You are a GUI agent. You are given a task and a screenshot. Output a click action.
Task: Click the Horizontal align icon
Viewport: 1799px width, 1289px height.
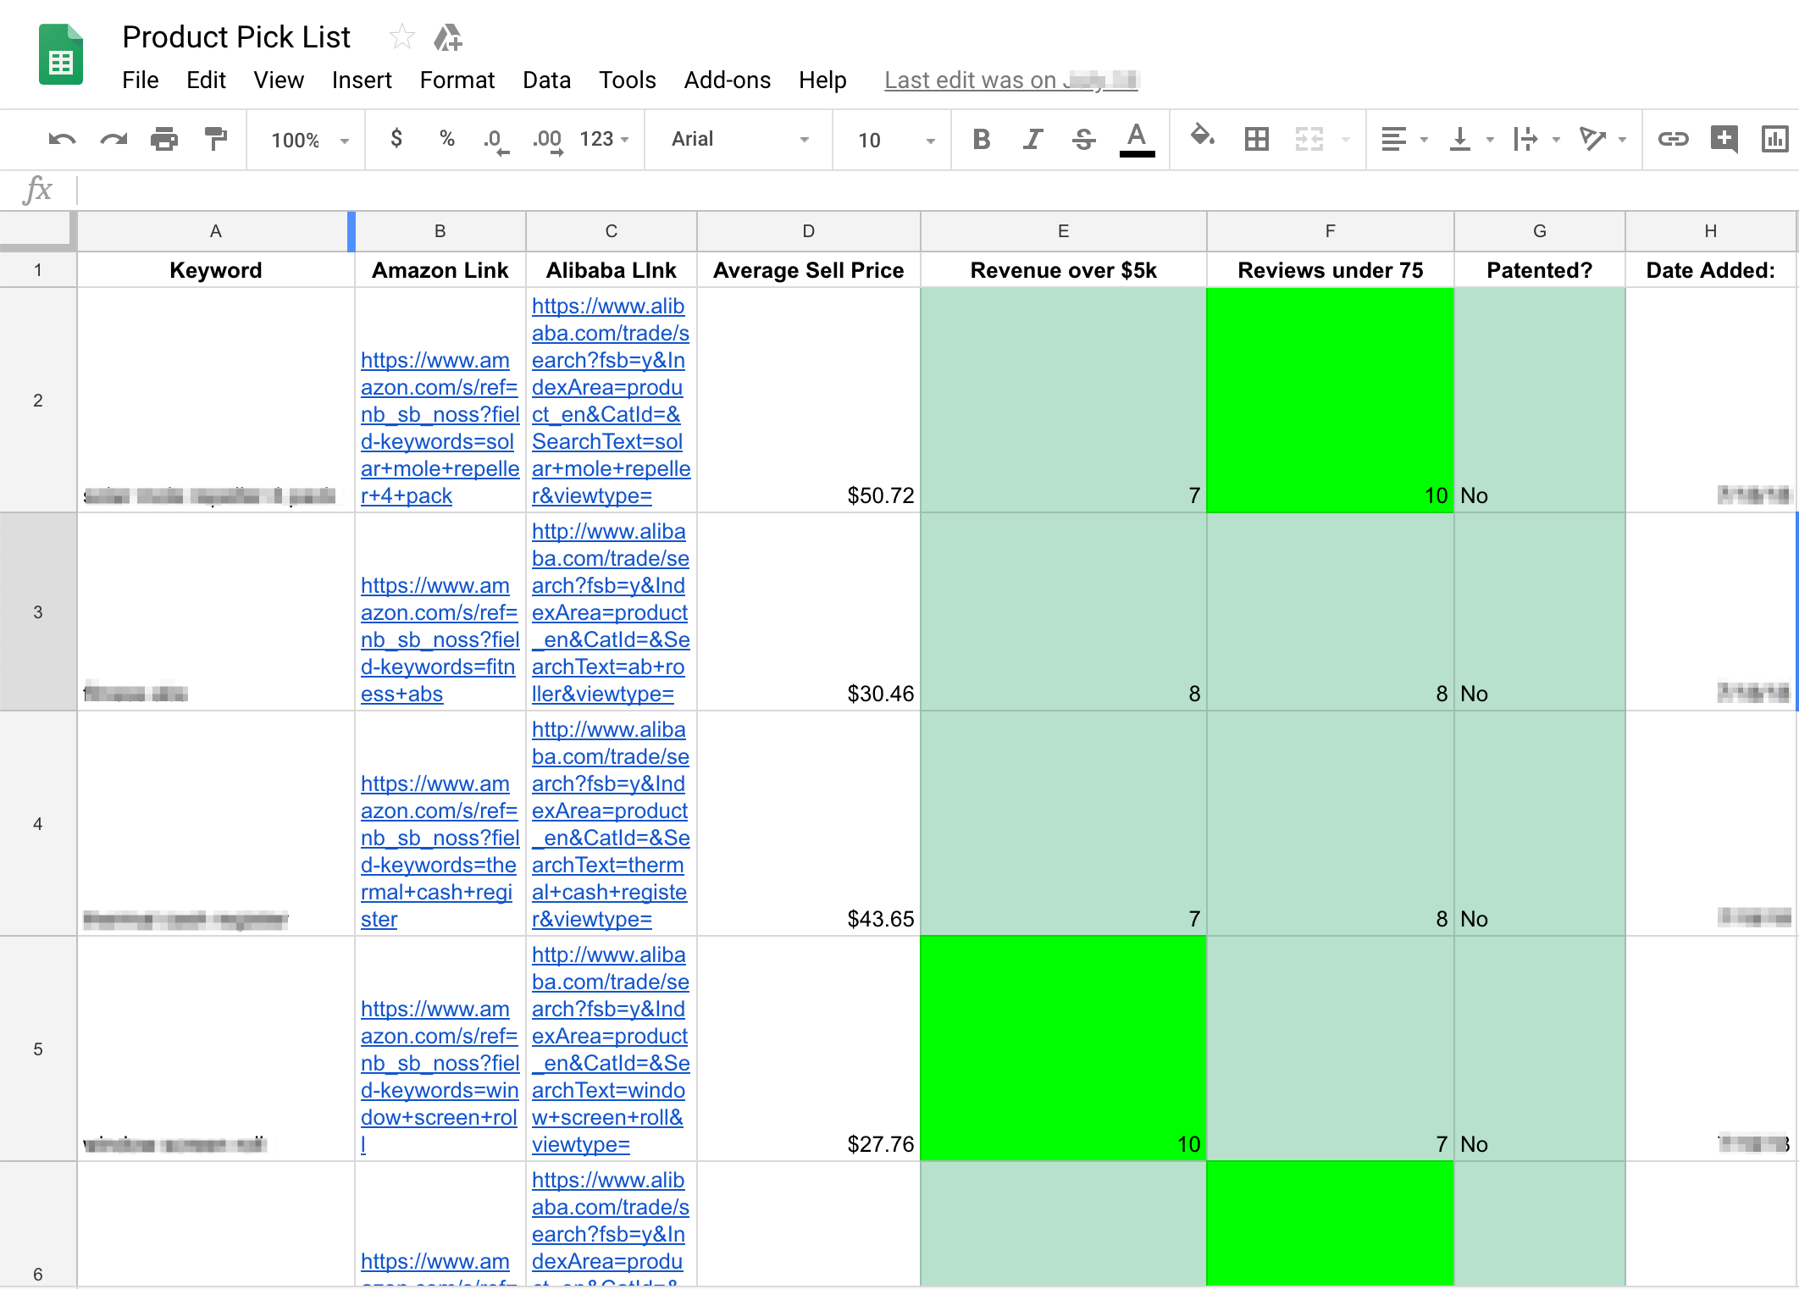click(x=1393, y=139)
